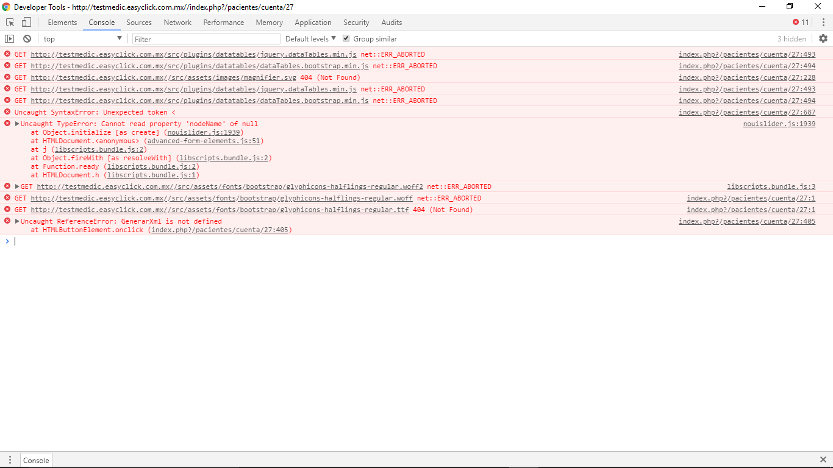833x468 pixels.
Task: Click the Filter input field
Action: click(206, 38)
